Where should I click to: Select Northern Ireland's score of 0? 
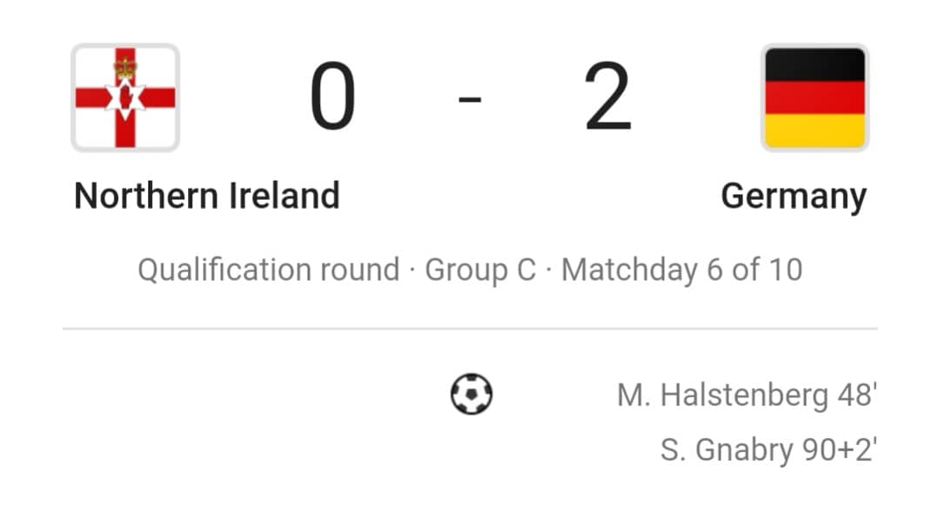pos(332,97)
